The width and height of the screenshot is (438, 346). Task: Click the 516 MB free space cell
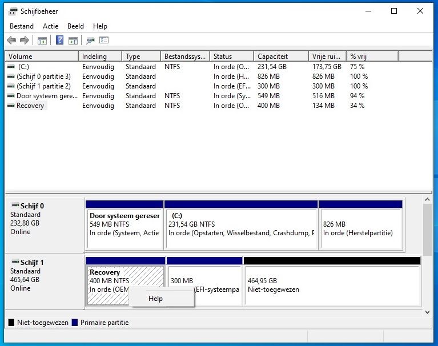click(x=323, y=96)
